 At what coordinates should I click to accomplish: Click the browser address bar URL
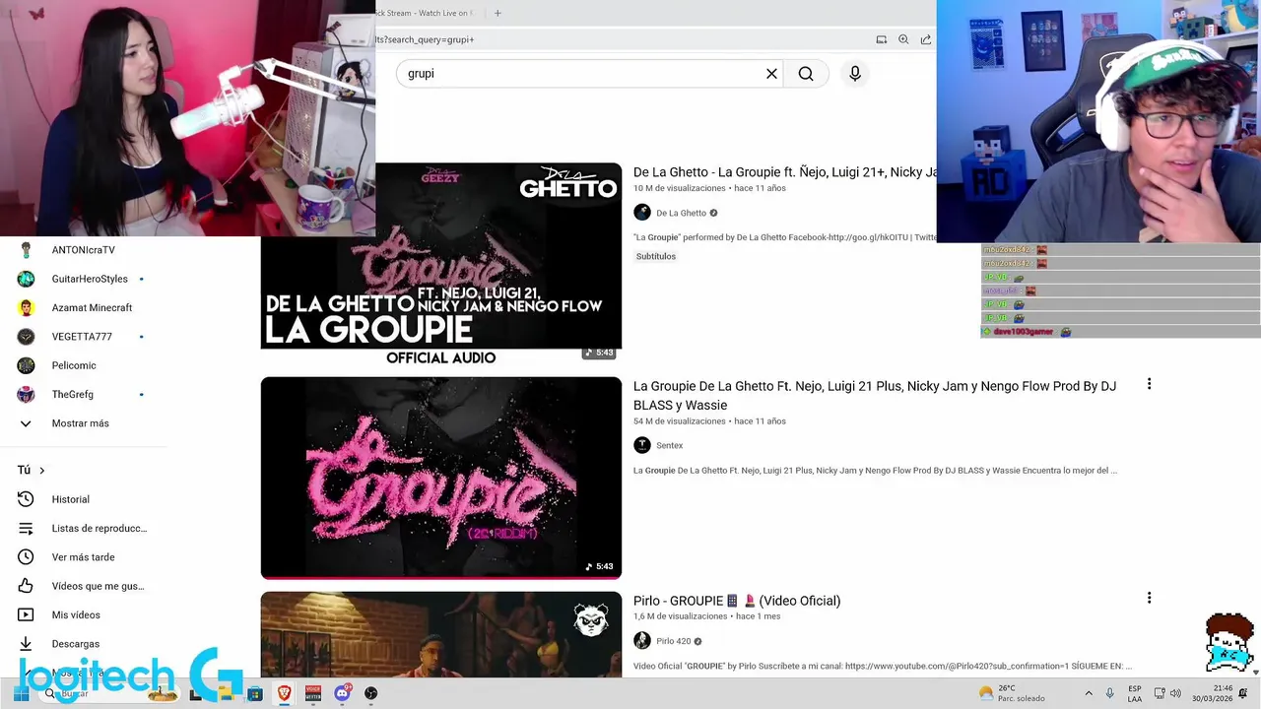[x=426, y=39]
